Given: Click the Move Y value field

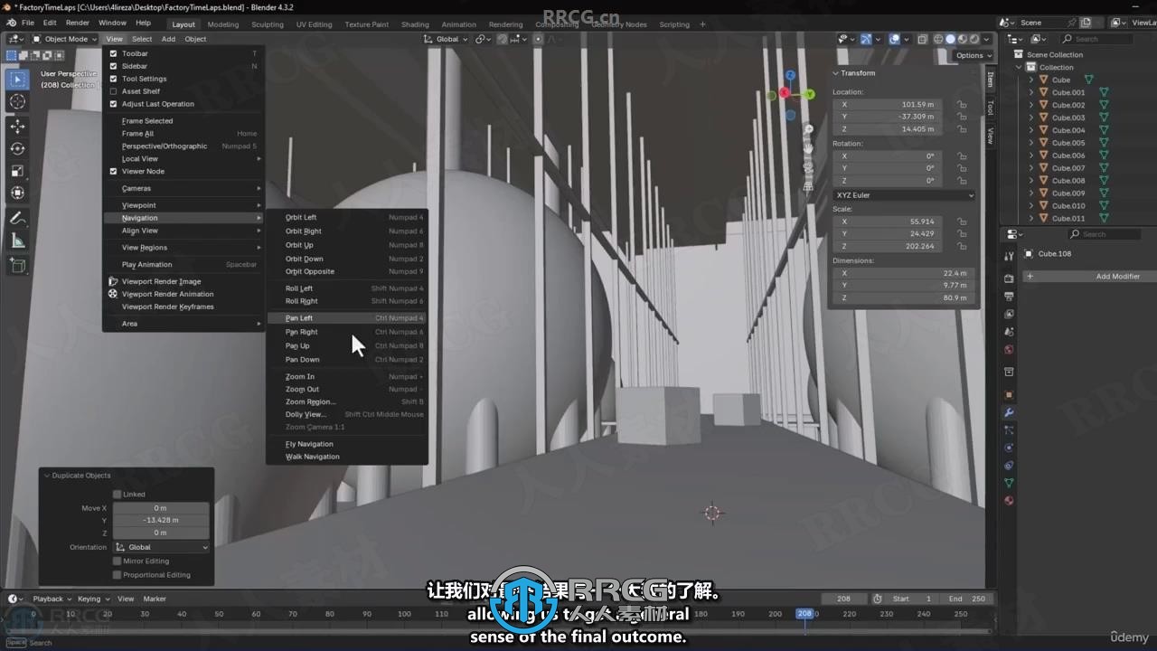Looking at the screenshot, I should click(x=160, y=520).
